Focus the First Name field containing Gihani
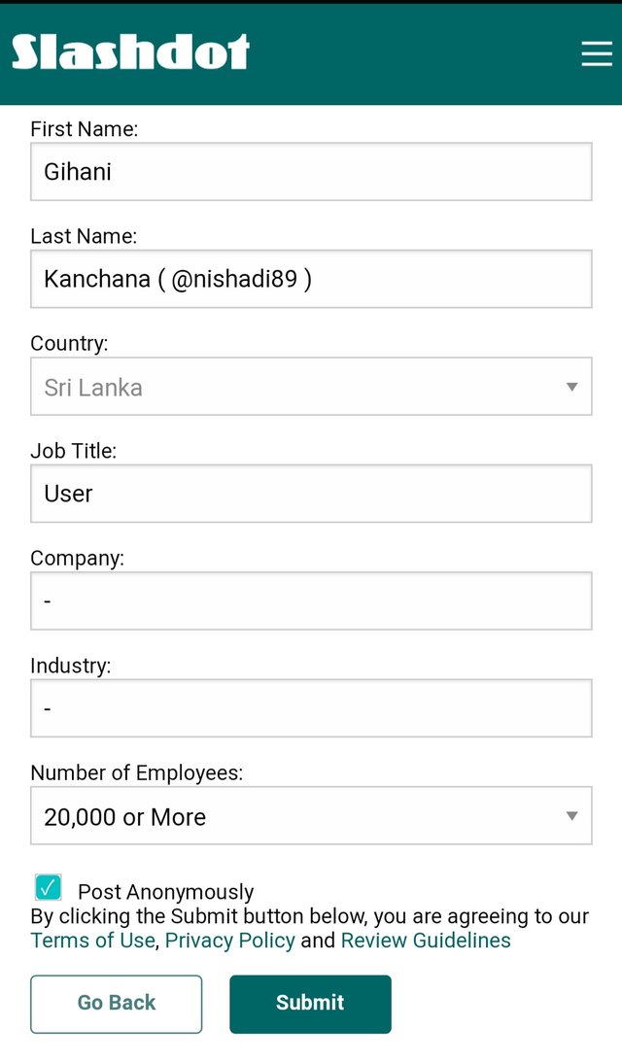 pyautogui.click(x=311, y=171)
